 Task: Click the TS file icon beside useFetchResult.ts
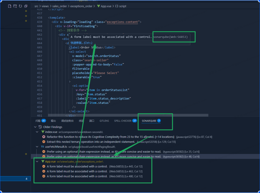point(42,147)
